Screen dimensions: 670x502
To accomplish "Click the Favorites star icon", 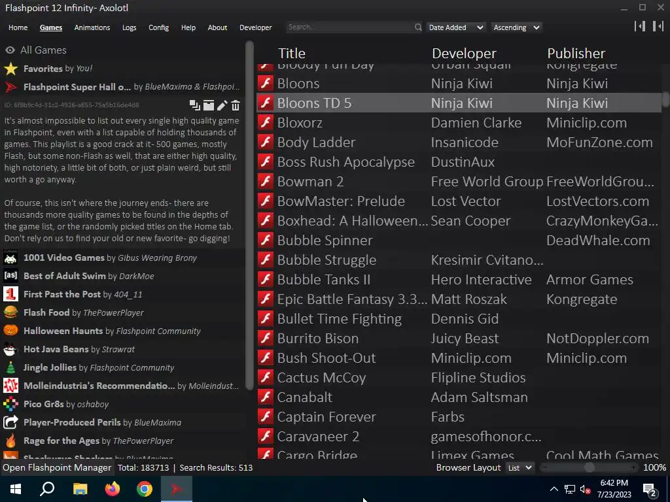I will [x=10, y=69].
